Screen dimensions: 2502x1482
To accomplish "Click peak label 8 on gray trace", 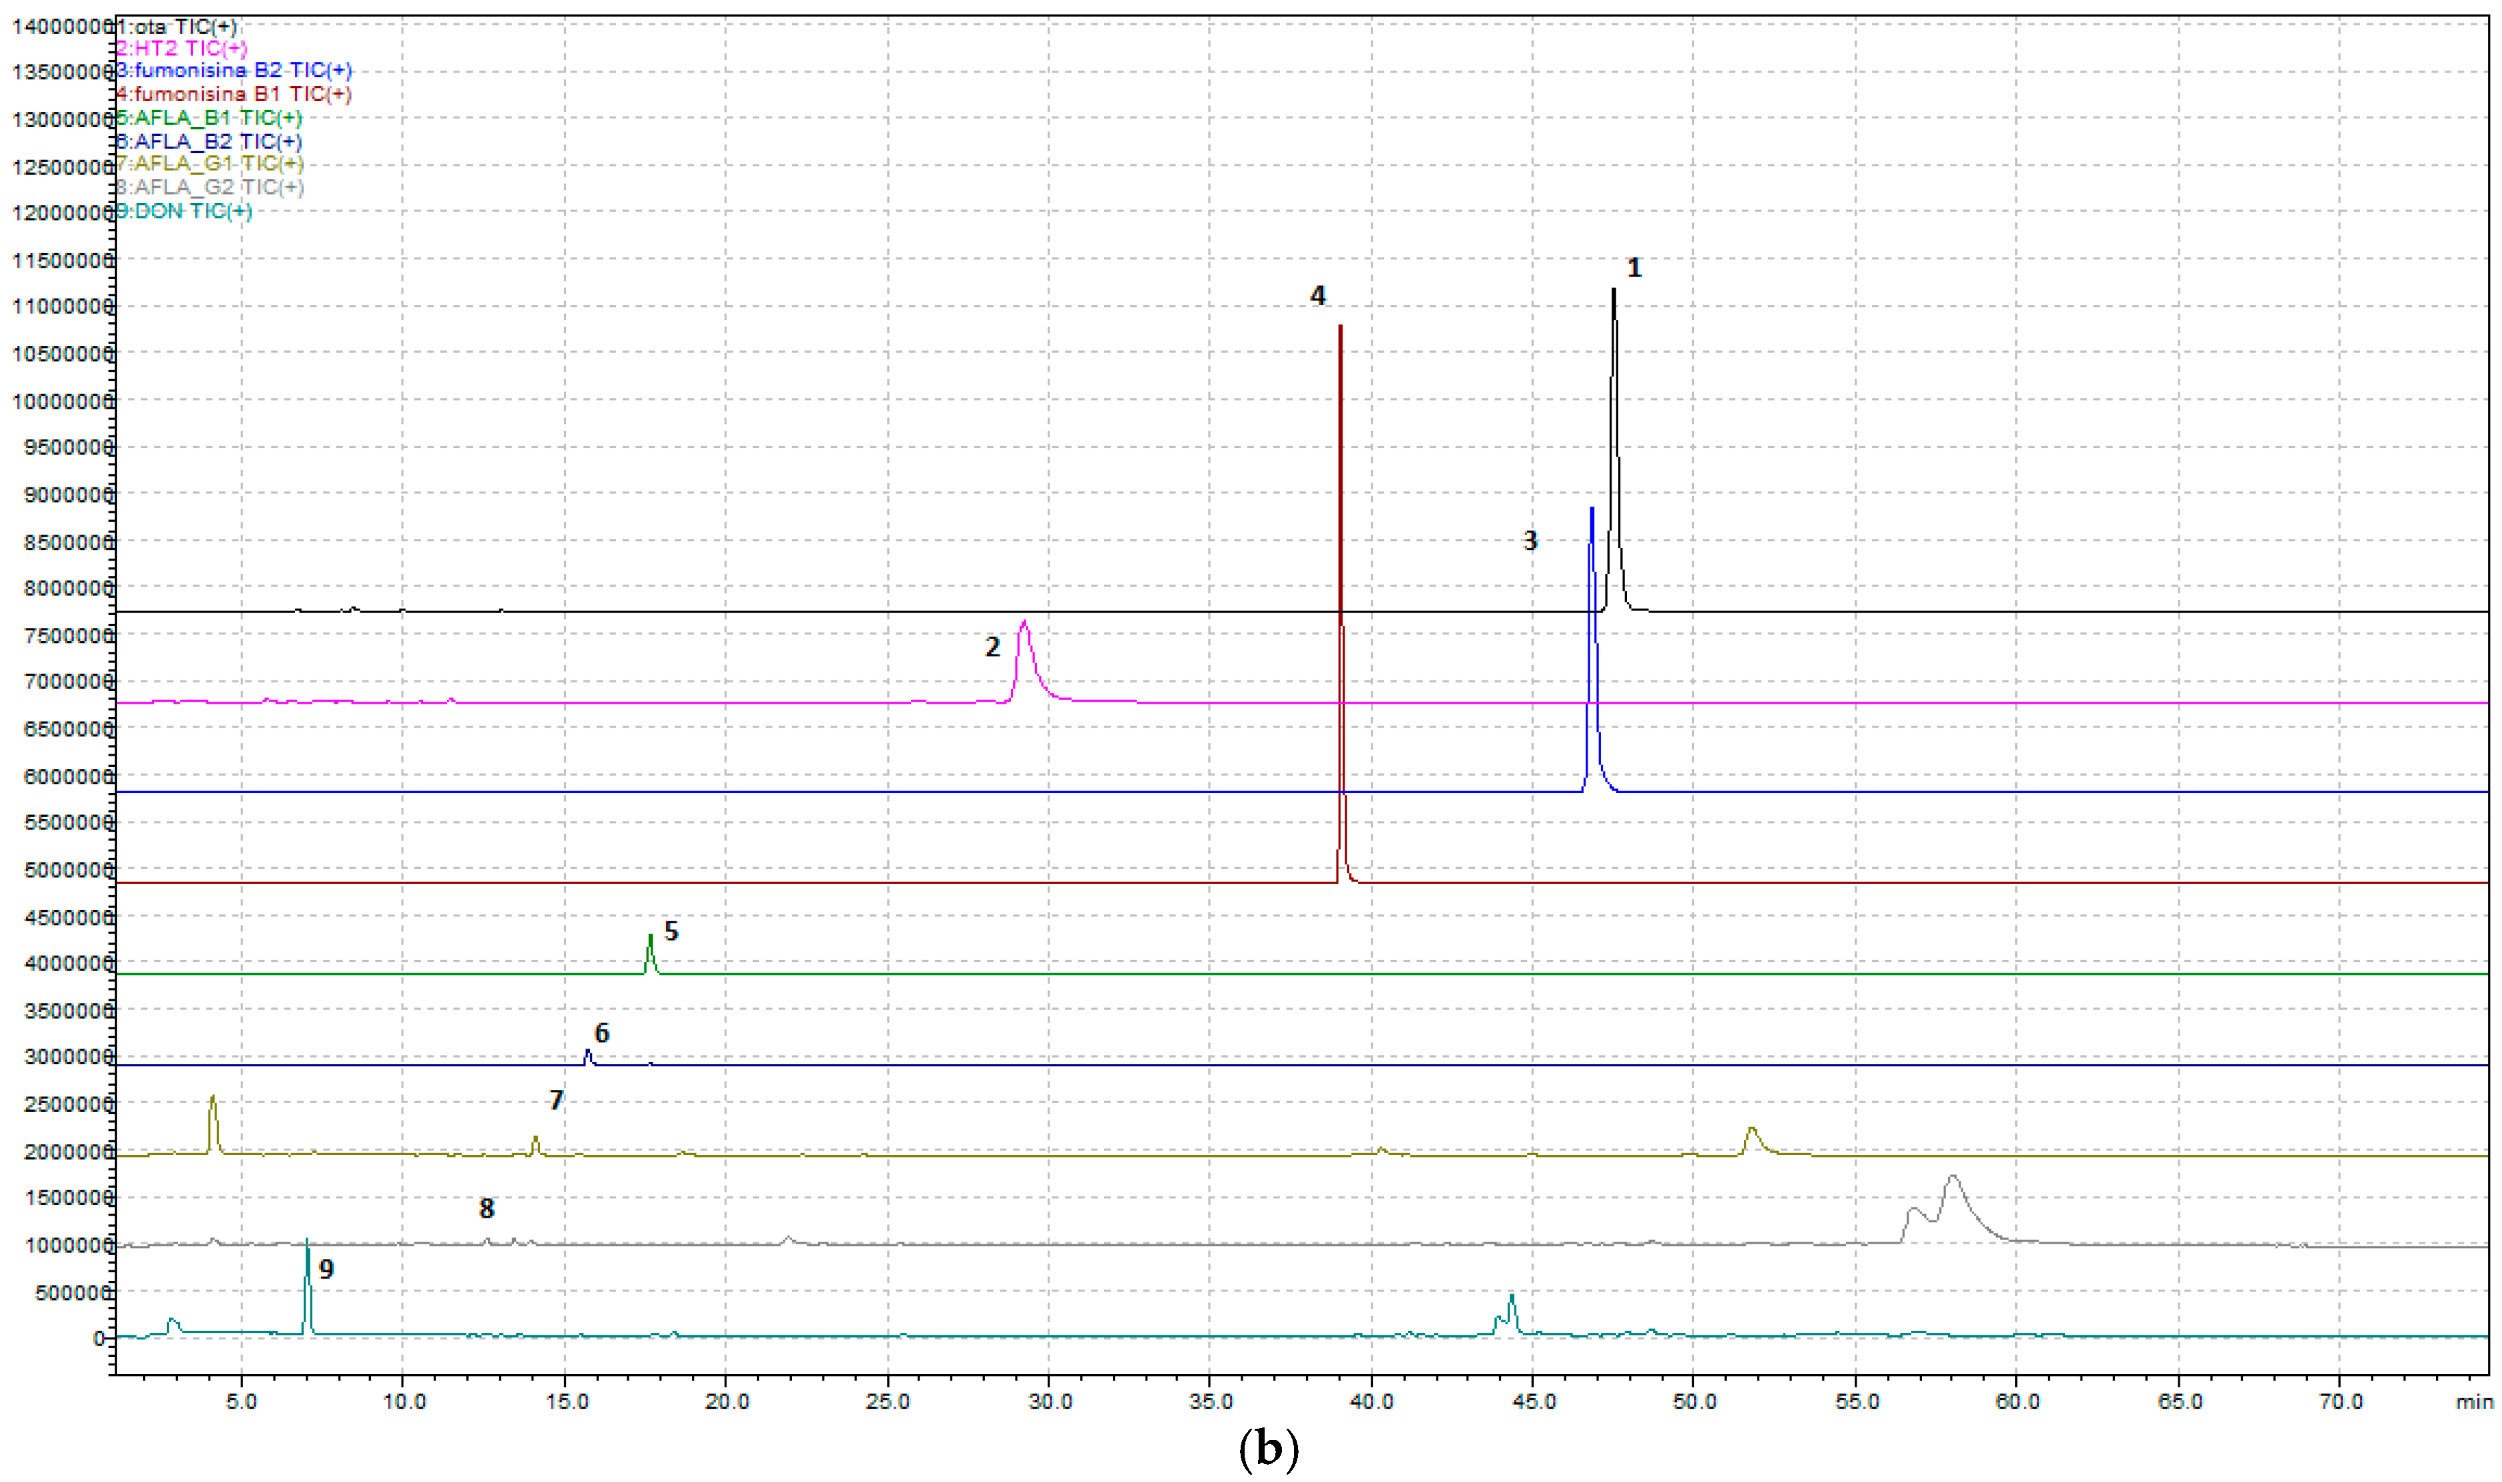I will 486,1209.
